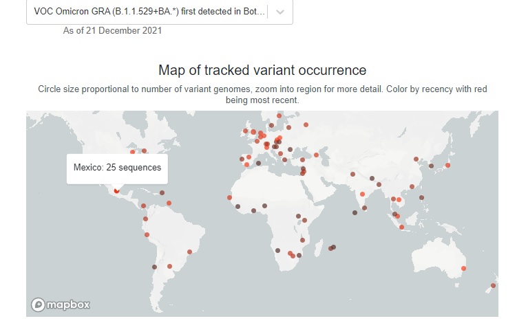The width and height of the screenshot is (517, 321).
Task: Select the Sri Lanka marker dot
Action: [x=364, y=208]
